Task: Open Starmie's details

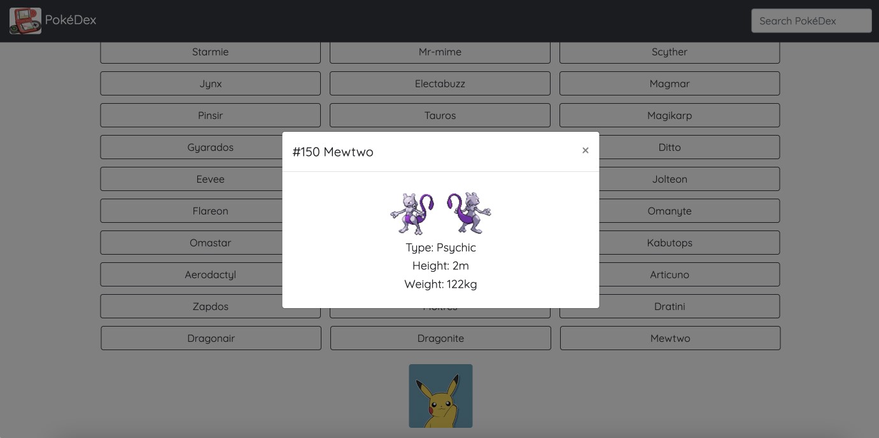Action: pos(211,52)
